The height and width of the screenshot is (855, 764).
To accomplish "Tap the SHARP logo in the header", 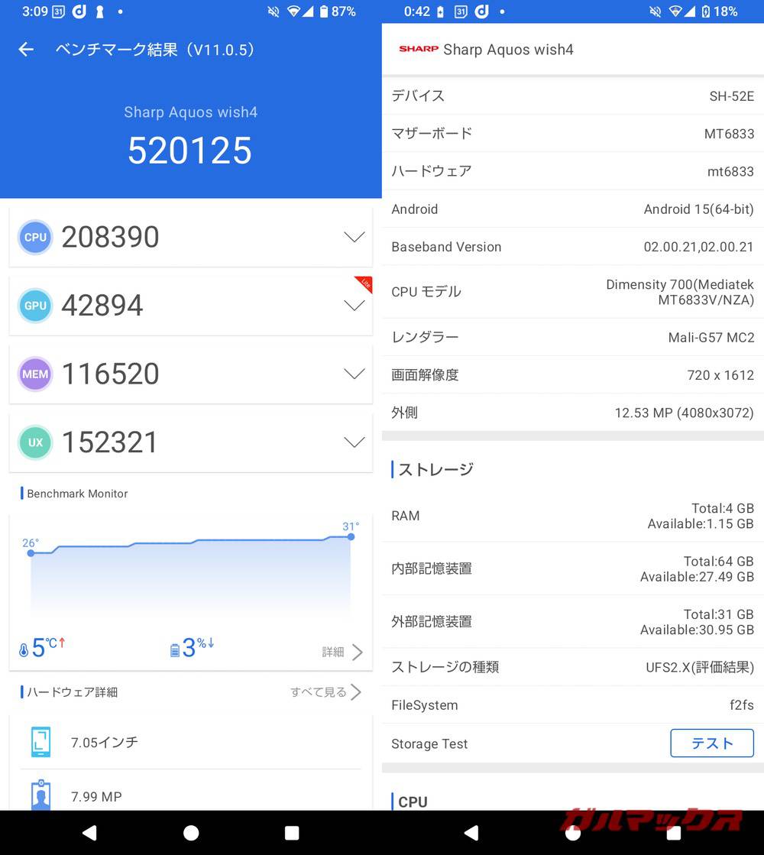I will [416, 49].
